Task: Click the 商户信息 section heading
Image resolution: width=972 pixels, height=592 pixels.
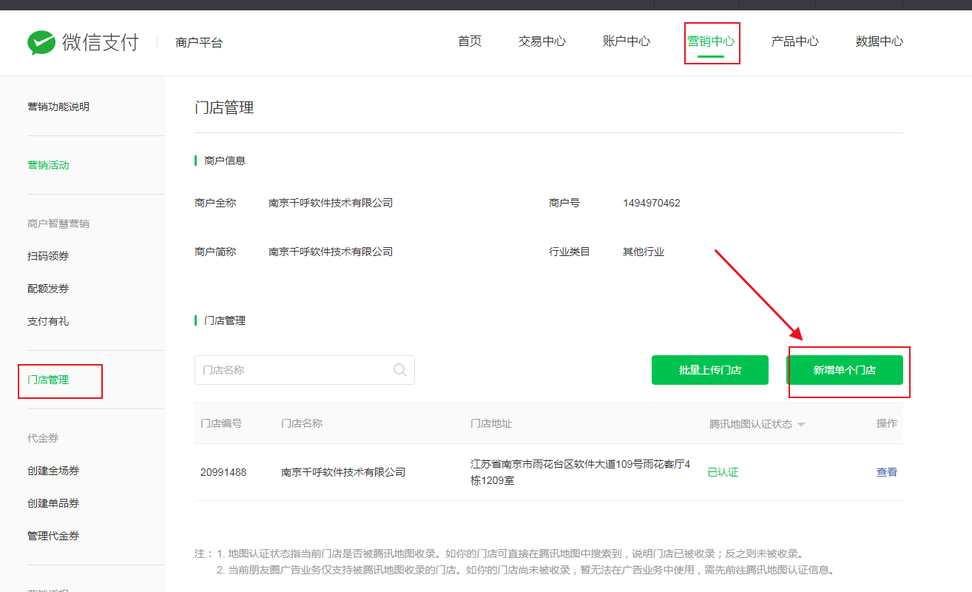Action: tap(225, 161)
